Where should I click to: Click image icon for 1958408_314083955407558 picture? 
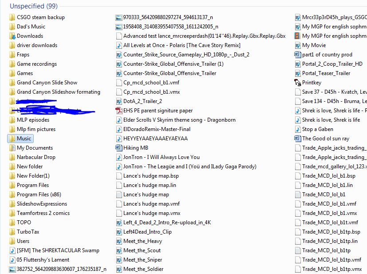point(119,27)
